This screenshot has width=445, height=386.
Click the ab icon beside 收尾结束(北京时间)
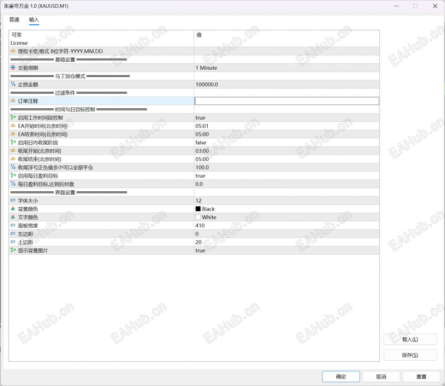click(13, 159)
